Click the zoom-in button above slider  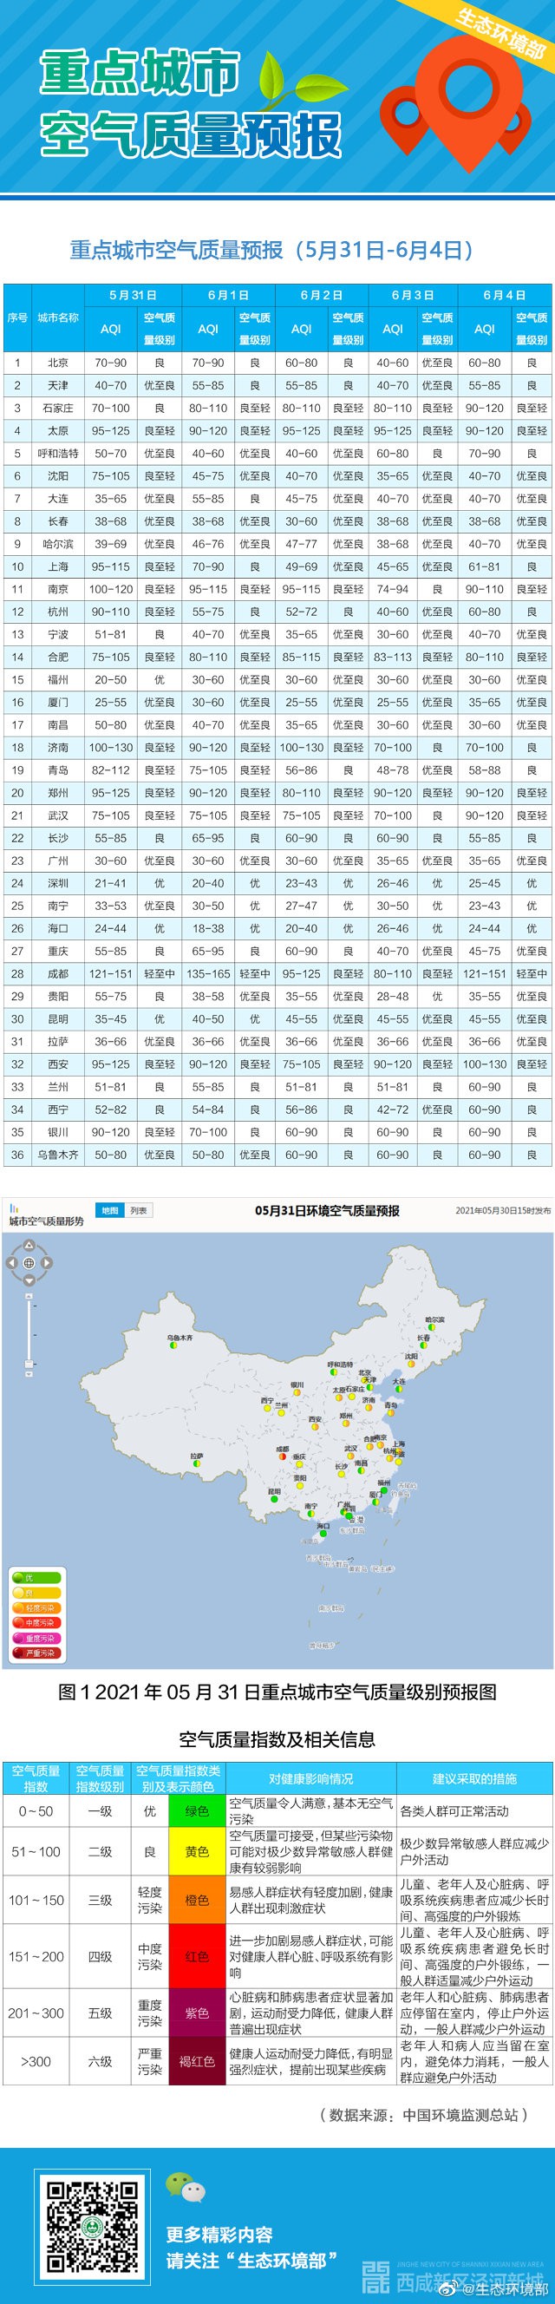(x=29, y=1296)
